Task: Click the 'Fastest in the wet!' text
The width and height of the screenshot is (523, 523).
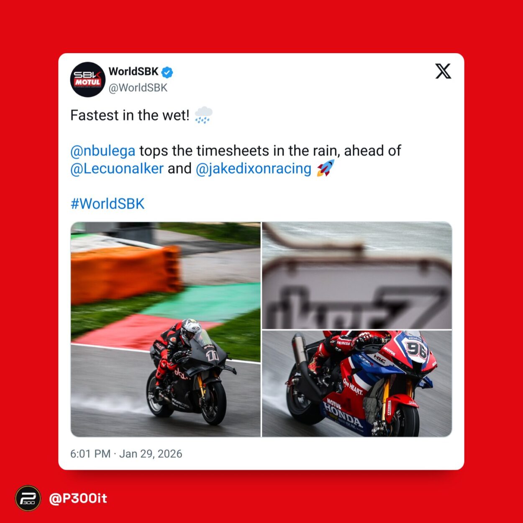Action: coord(130,115)
